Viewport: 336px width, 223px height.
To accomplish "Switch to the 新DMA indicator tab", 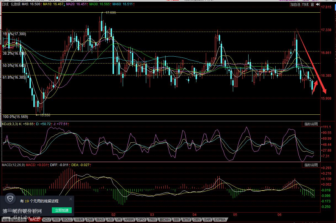I will pyautogui.click(x=165, y=220).
